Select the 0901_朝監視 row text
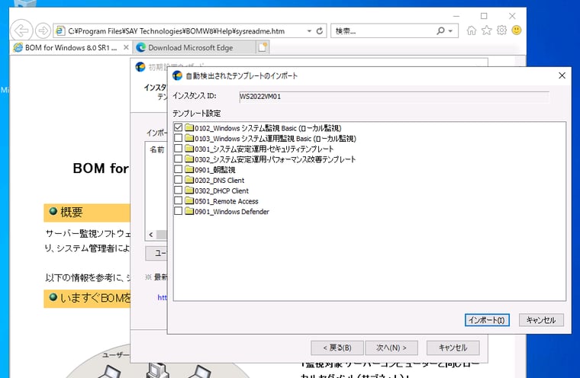This screenshot has width=580, height=378. [215, 170]
